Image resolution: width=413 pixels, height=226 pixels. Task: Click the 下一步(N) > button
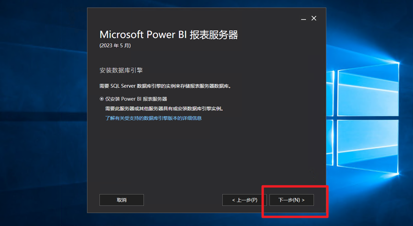291,200
